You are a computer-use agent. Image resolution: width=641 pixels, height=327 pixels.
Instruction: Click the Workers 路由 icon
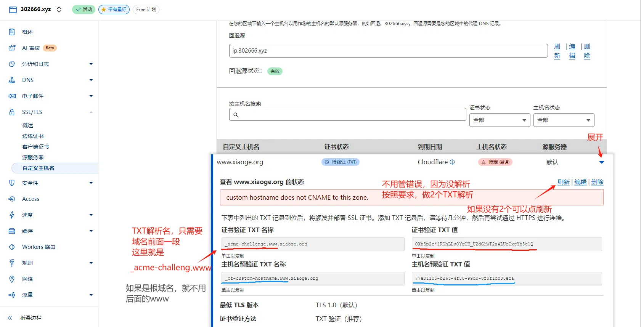12,247
